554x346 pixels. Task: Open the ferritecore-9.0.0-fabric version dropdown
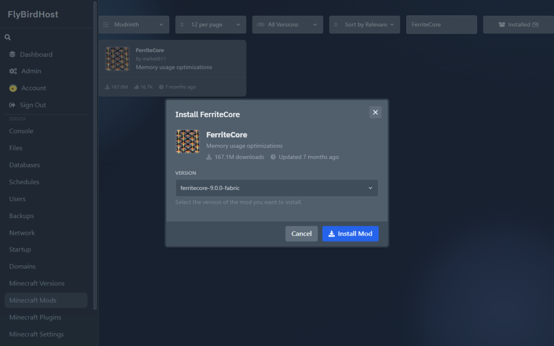tap(277, 188)
